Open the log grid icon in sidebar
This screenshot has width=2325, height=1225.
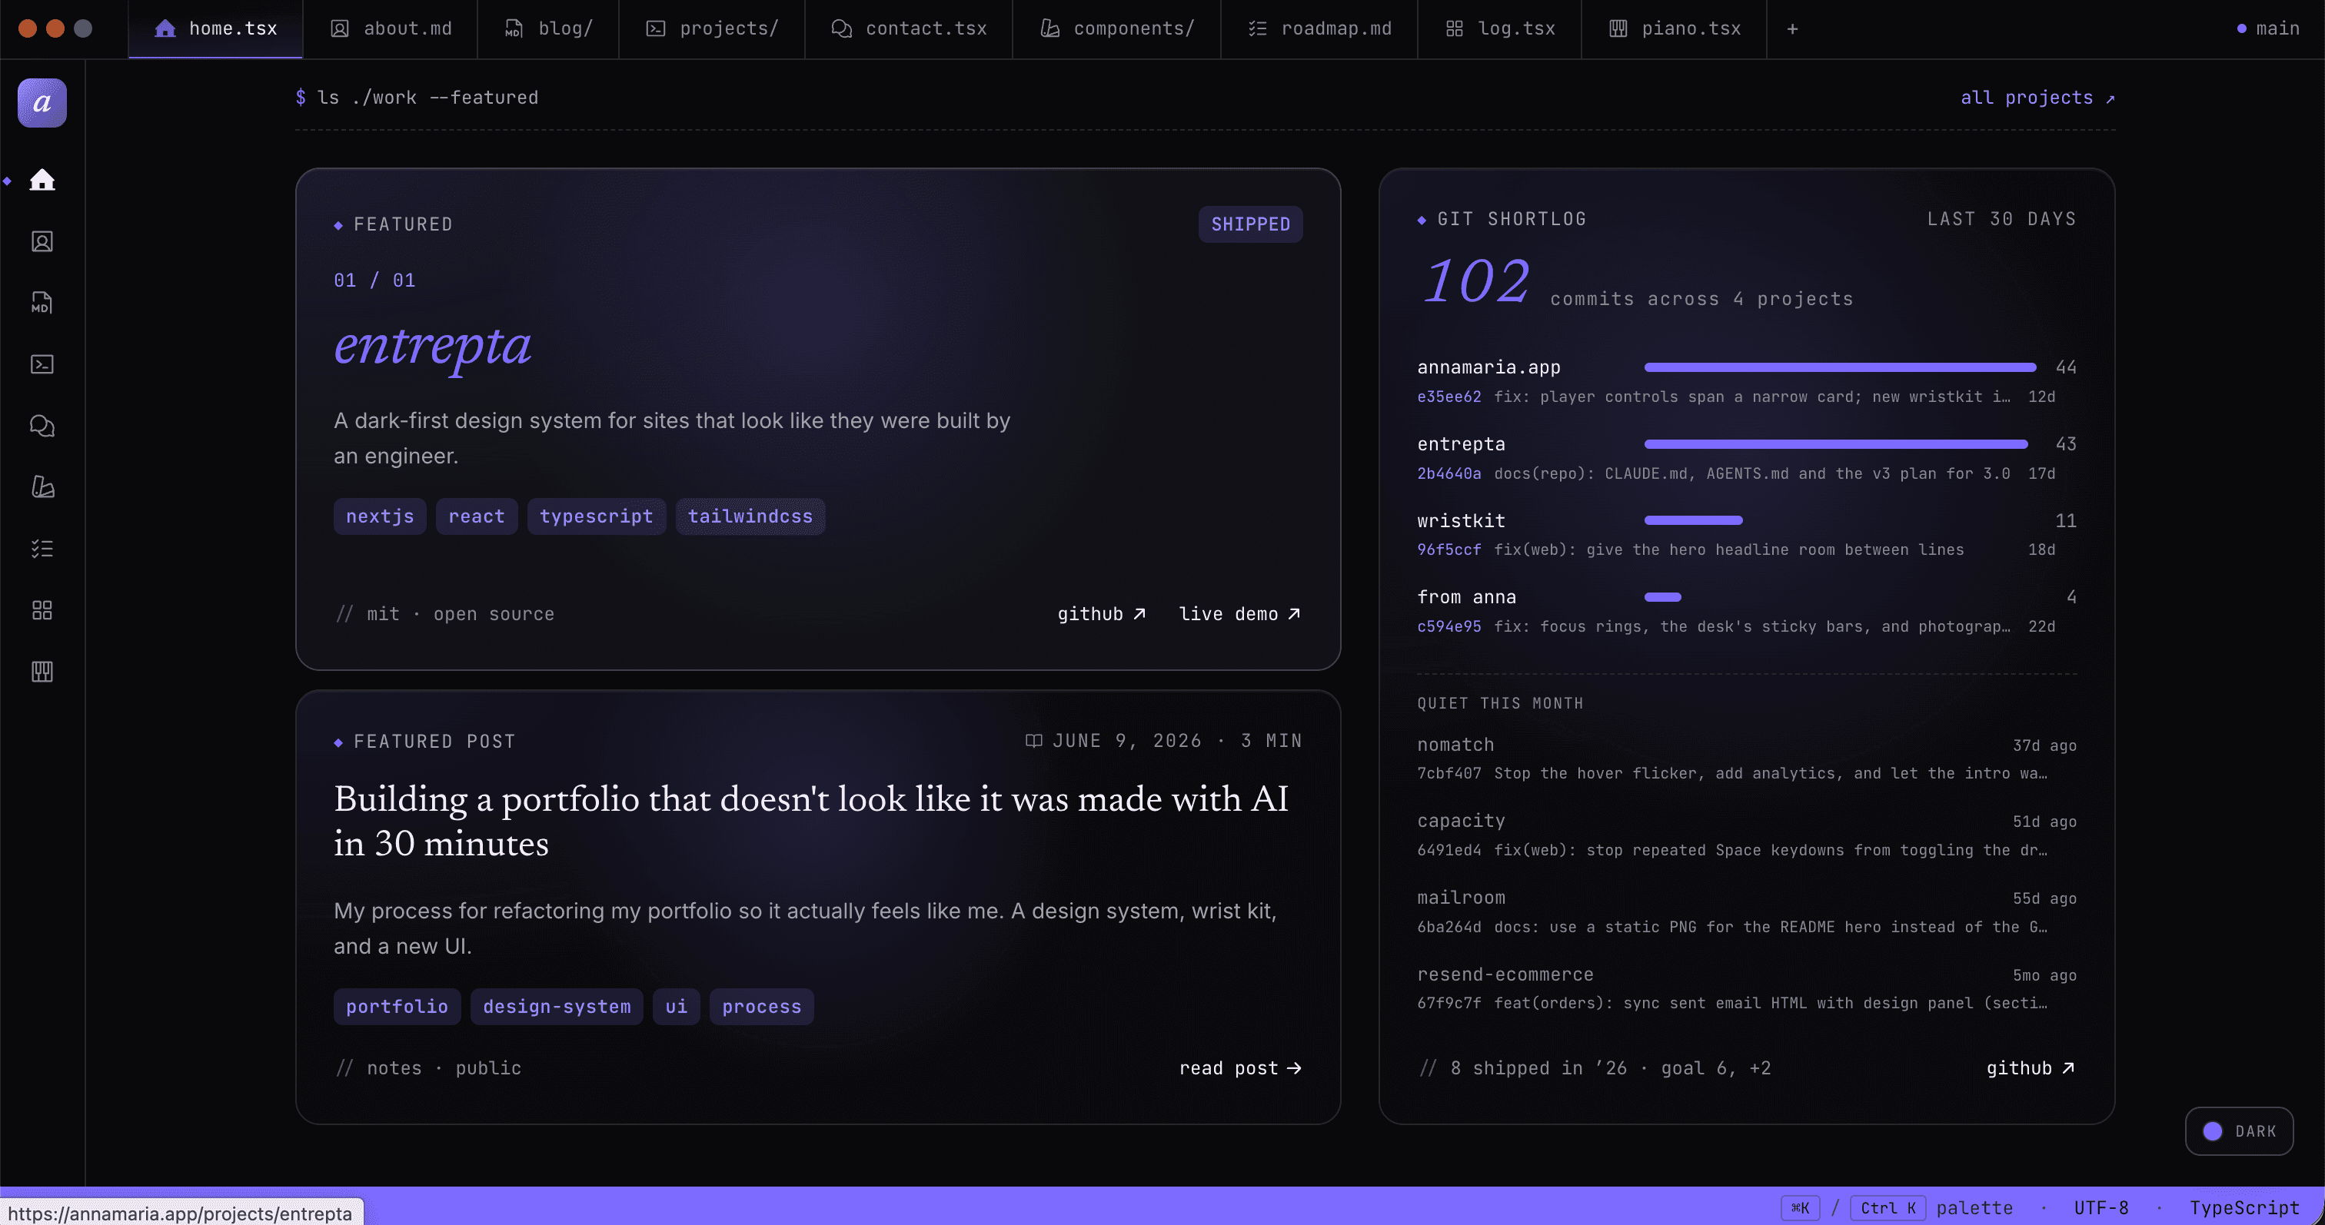pos(42,609)
